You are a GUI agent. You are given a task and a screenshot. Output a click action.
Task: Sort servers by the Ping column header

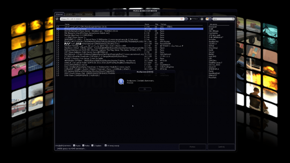(157, 24)
